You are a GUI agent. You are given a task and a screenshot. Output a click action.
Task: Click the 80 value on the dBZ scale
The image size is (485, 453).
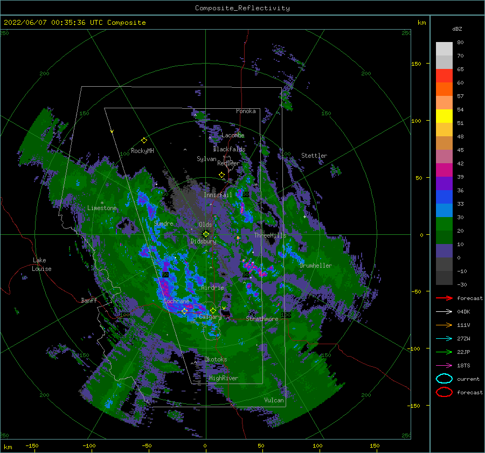(x=460, y=43)
